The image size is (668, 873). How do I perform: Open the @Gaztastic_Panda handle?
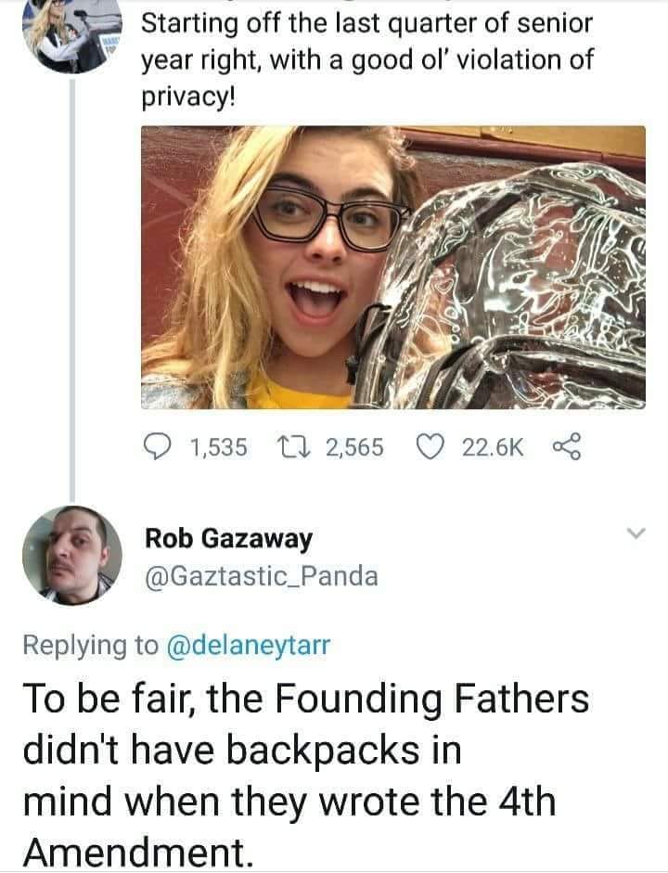click(x=261, y=576)
